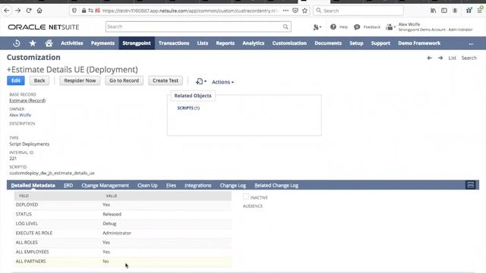Open Shortcuts star icon in navbar
486x273 pixels.
tap(33, 43)
